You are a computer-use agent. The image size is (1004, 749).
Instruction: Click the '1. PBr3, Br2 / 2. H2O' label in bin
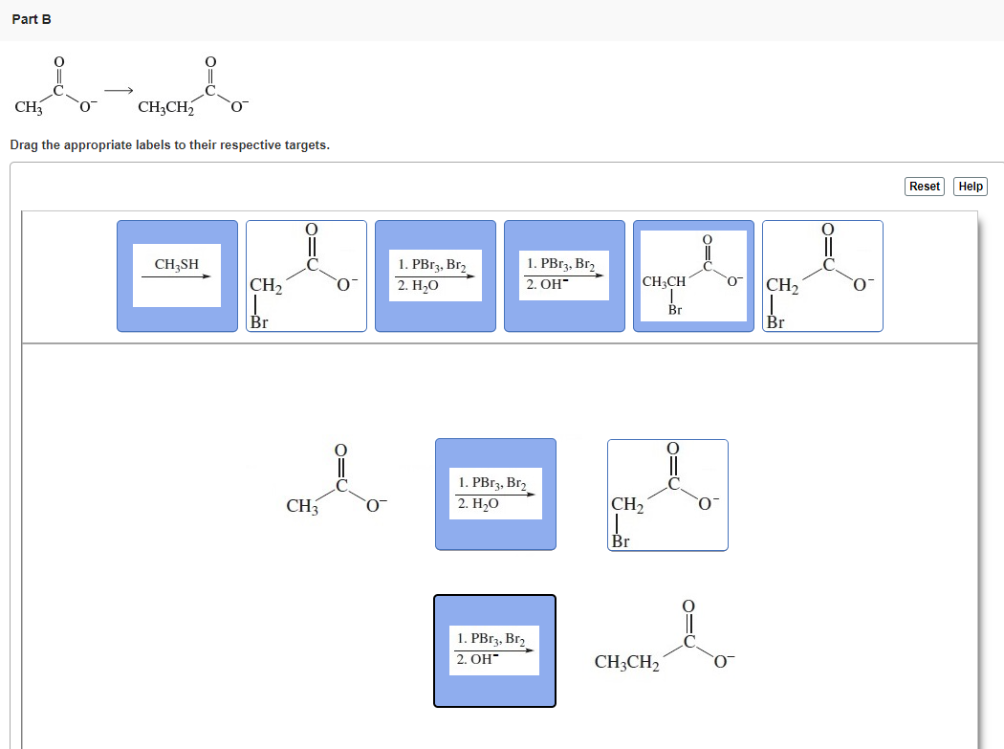tap(435, 275)
